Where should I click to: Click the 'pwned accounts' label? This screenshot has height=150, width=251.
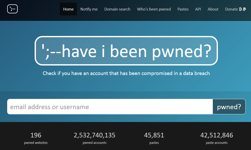[94, 143]
